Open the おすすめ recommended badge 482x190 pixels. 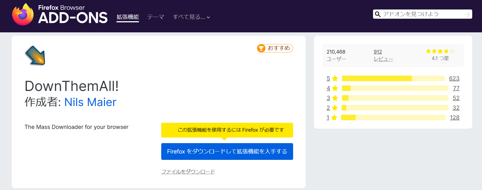pyautogui.click(x=275, y=48)
